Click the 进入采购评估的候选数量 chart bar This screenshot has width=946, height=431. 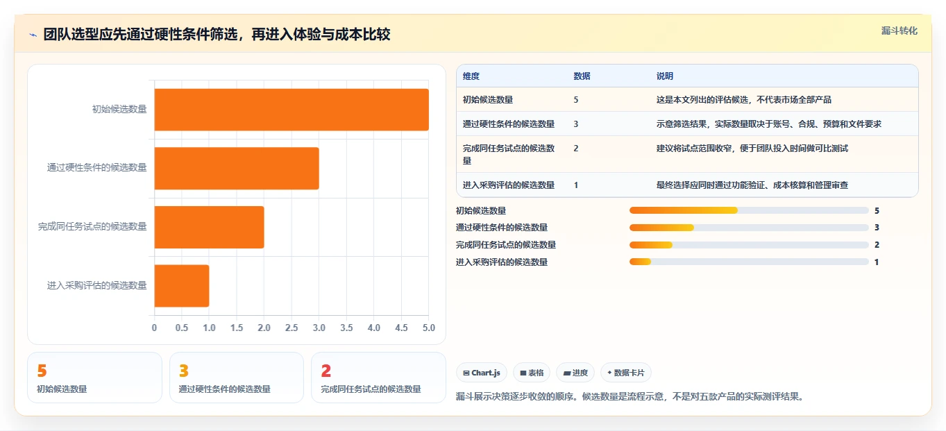coord(182,285)
